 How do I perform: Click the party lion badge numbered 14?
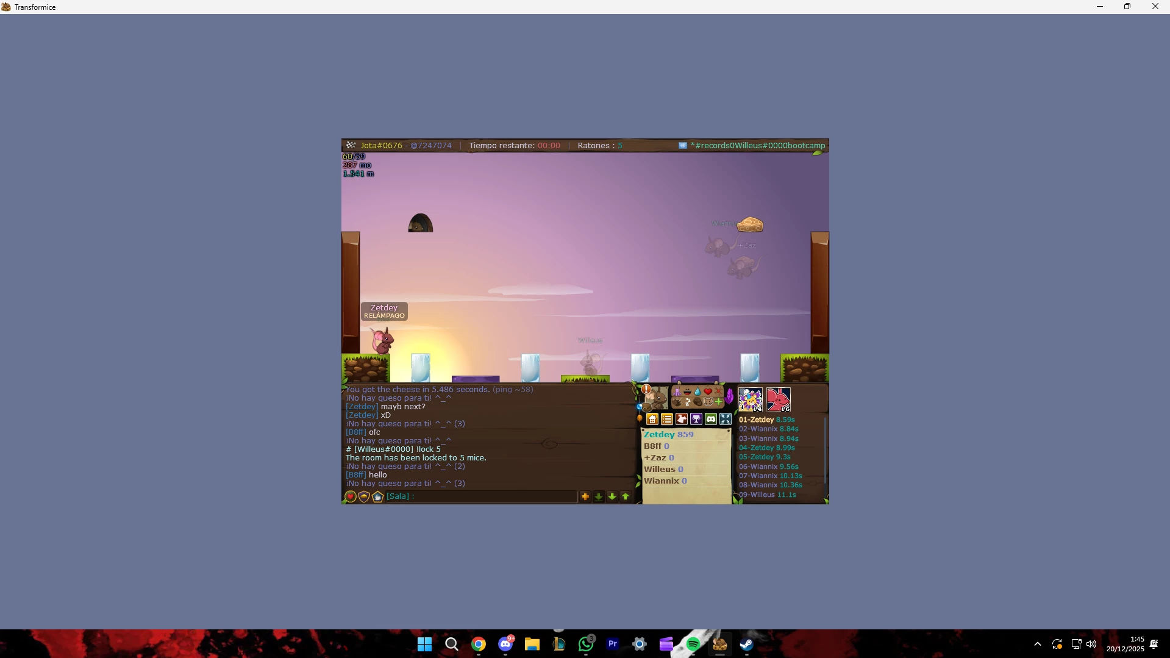(x=751, y=399)
